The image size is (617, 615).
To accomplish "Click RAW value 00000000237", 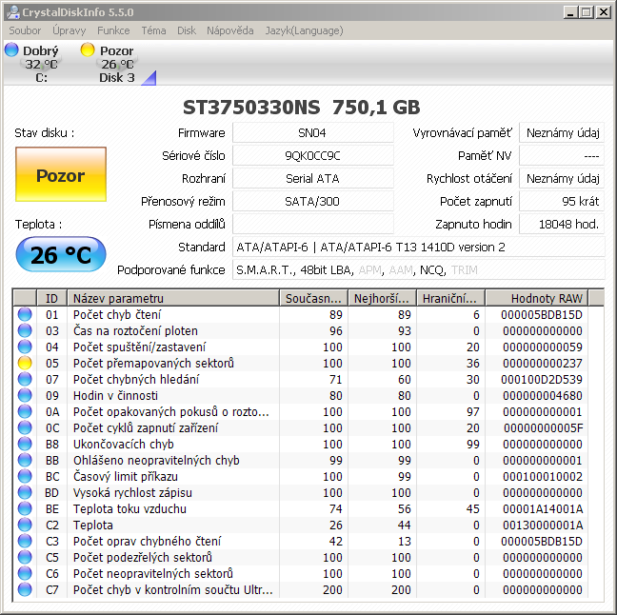I will click(x=542, y=363).
